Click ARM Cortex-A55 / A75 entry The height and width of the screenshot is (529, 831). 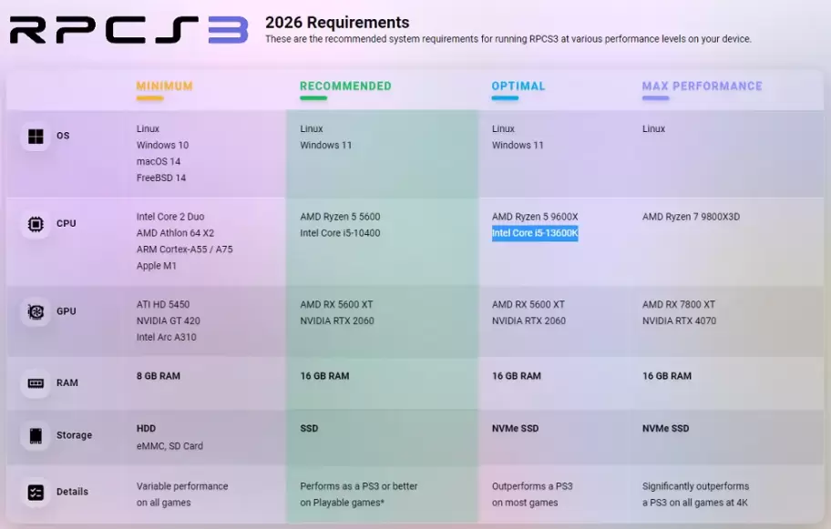(184, 249)
